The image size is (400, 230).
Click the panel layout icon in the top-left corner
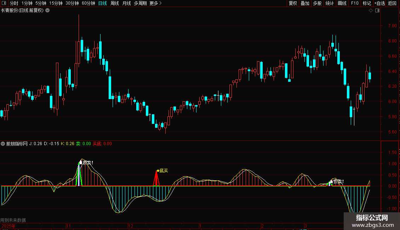pyautogui.click(x=4, y=3)
